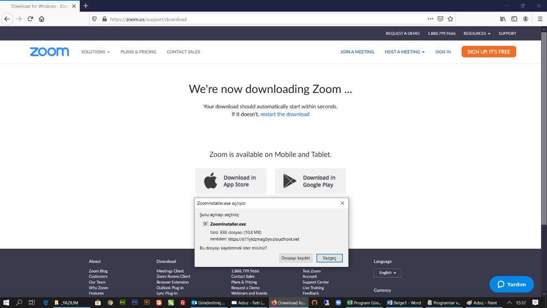
Task: Click Windows Start button
Action: click(6, 302)
